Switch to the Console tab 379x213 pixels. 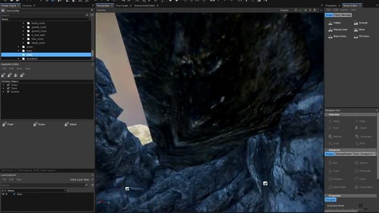tap(27, 5)
